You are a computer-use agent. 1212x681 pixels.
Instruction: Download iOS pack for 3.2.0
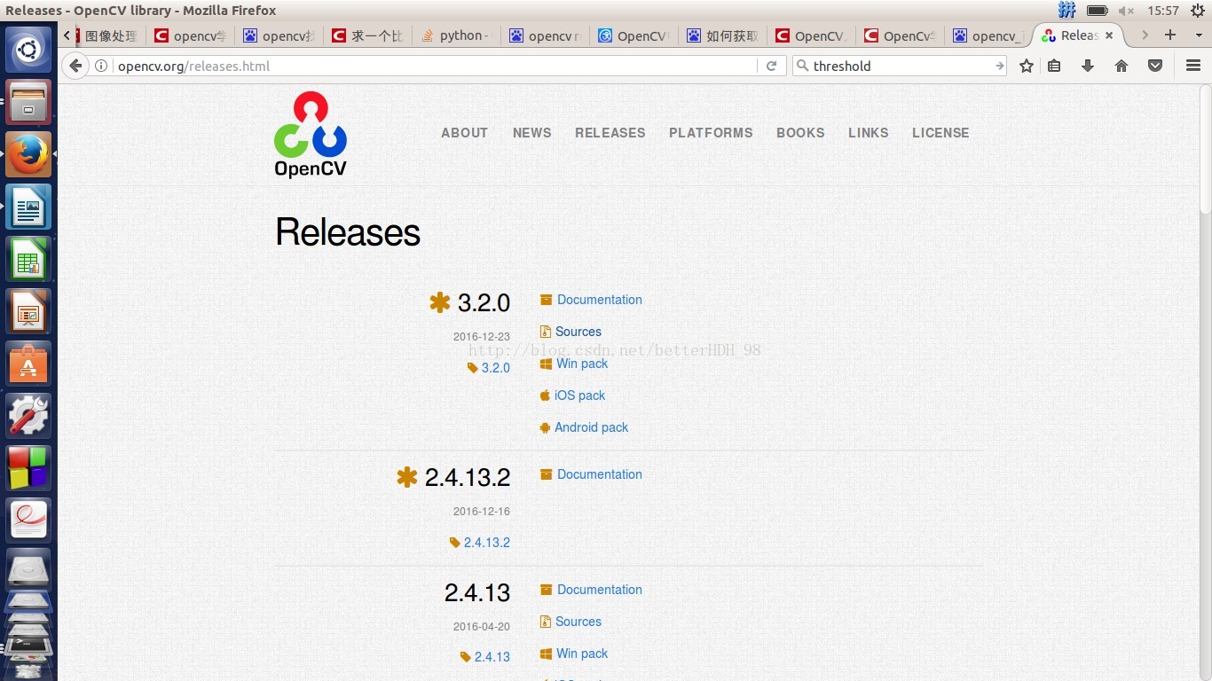(x=579, y=395)
